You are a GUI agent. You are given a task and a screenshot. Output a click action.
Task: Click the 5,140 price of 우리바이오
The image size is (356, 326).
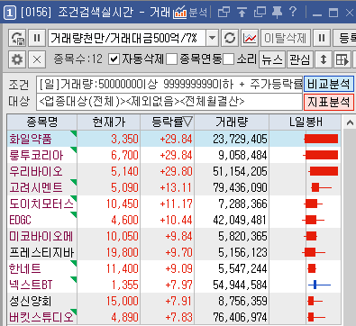click(x=124, y=171)
